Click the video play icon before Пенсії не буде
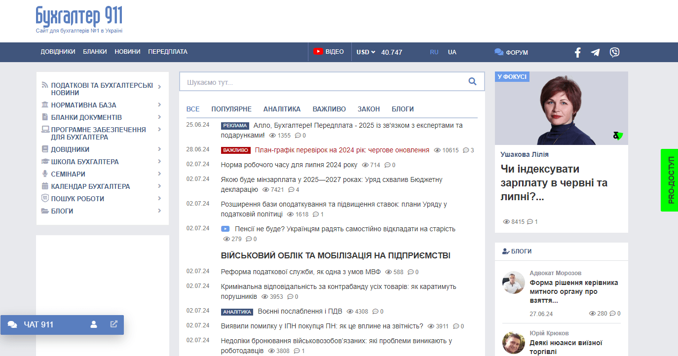The image size is (678, 356). (x=225, y=229)
